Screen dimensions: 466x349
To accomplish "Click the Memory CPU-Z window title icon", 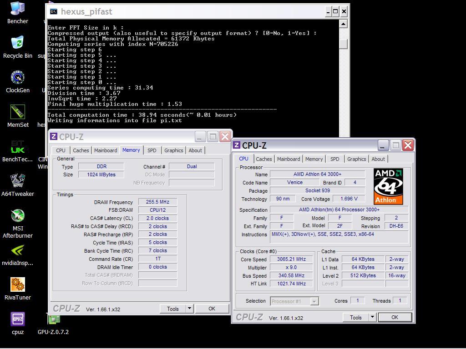I will click(54, 136).
